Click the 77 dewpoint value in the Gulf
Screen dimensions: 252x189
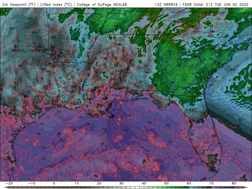tap(126, 131)
